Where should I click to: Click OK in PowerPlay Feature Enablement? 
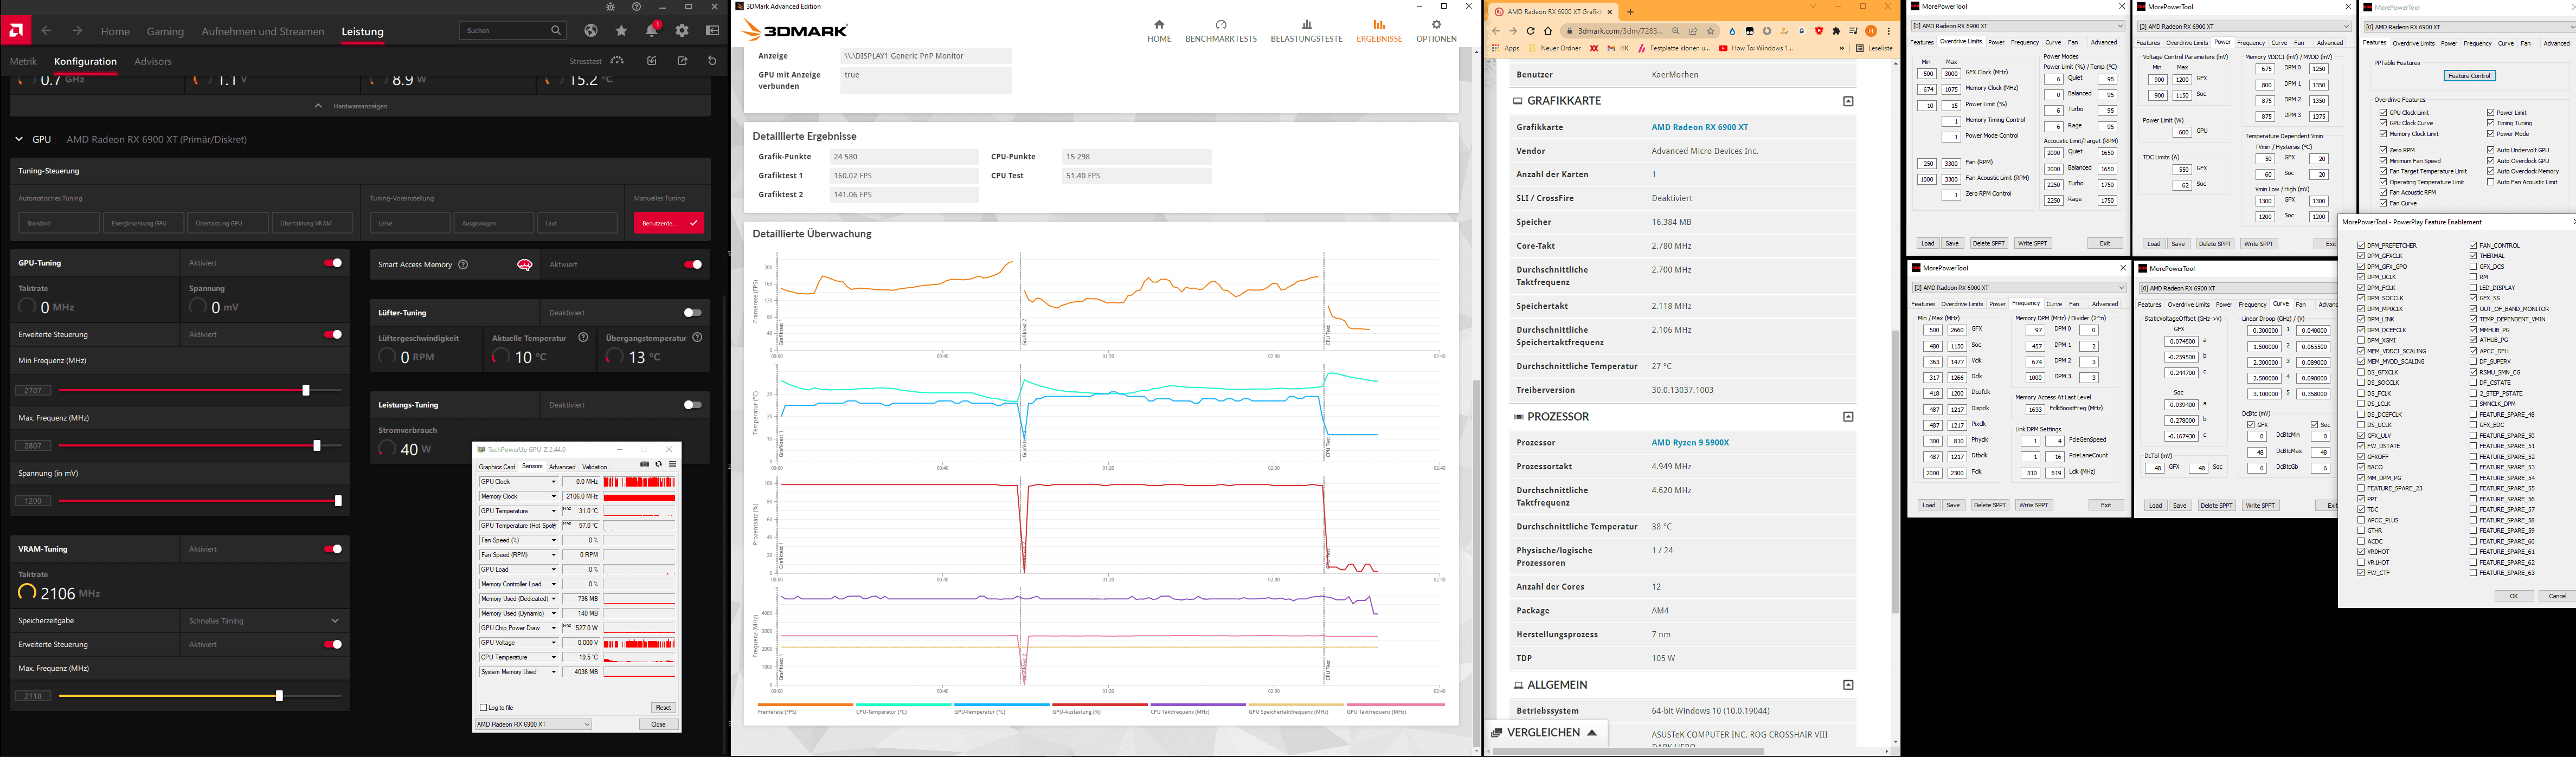point(2514,596)
